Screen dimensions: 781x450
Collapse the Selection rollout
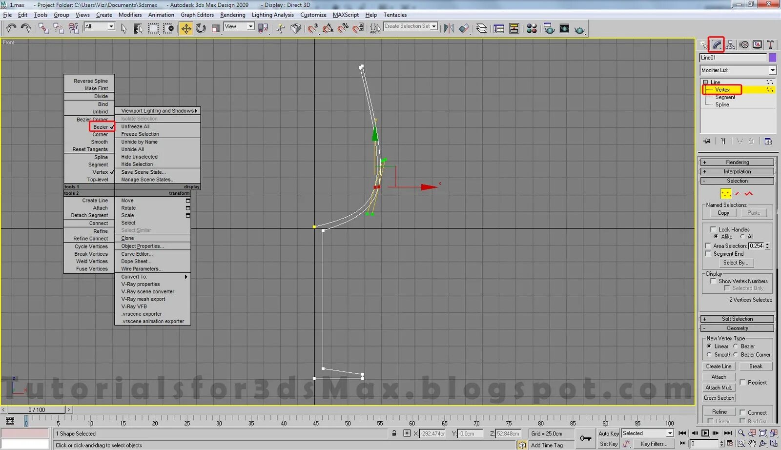pos(737,181)
